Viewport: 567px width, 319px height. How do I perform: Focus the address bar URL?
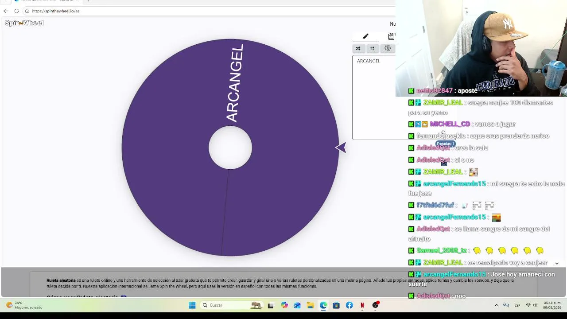[55, 11]
